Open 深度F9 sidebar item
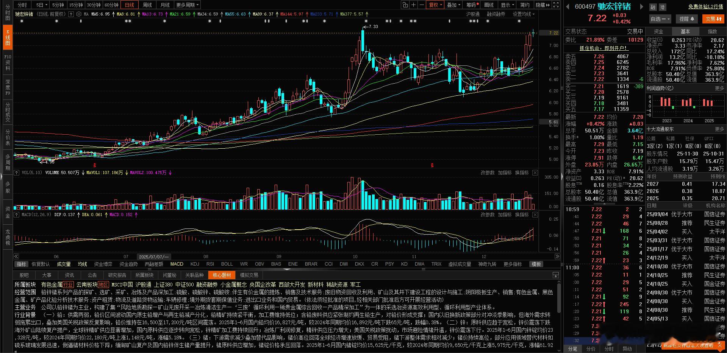Viewport: 727px width, 353px height. tap(8, 87)
